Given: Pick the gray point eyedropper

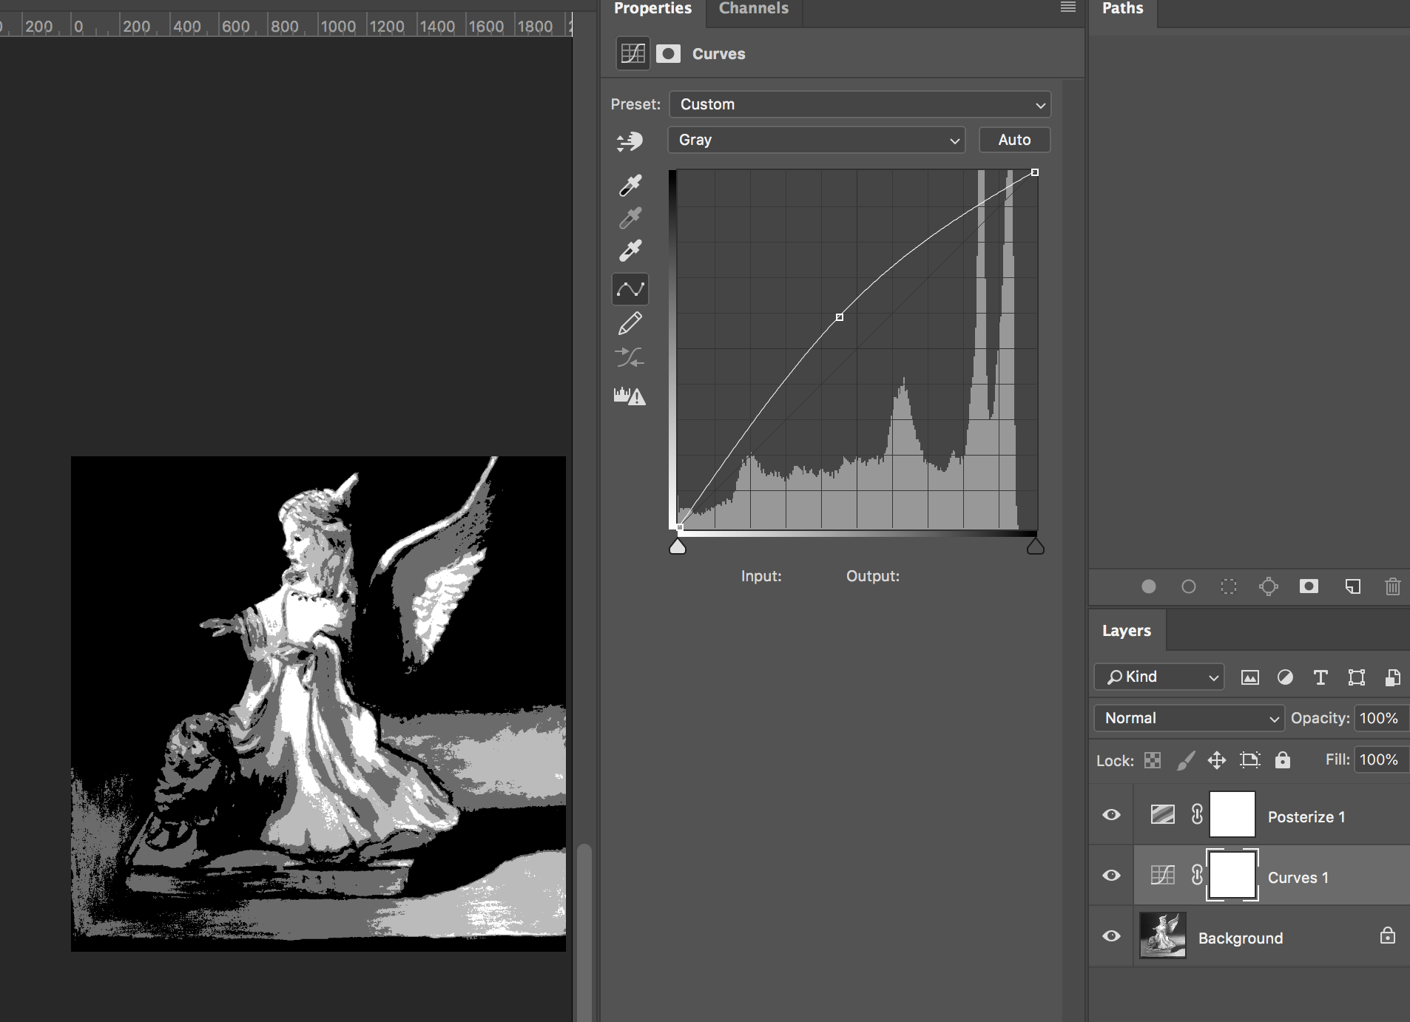Looking at the screenshot, I should (x=630, y=217).
